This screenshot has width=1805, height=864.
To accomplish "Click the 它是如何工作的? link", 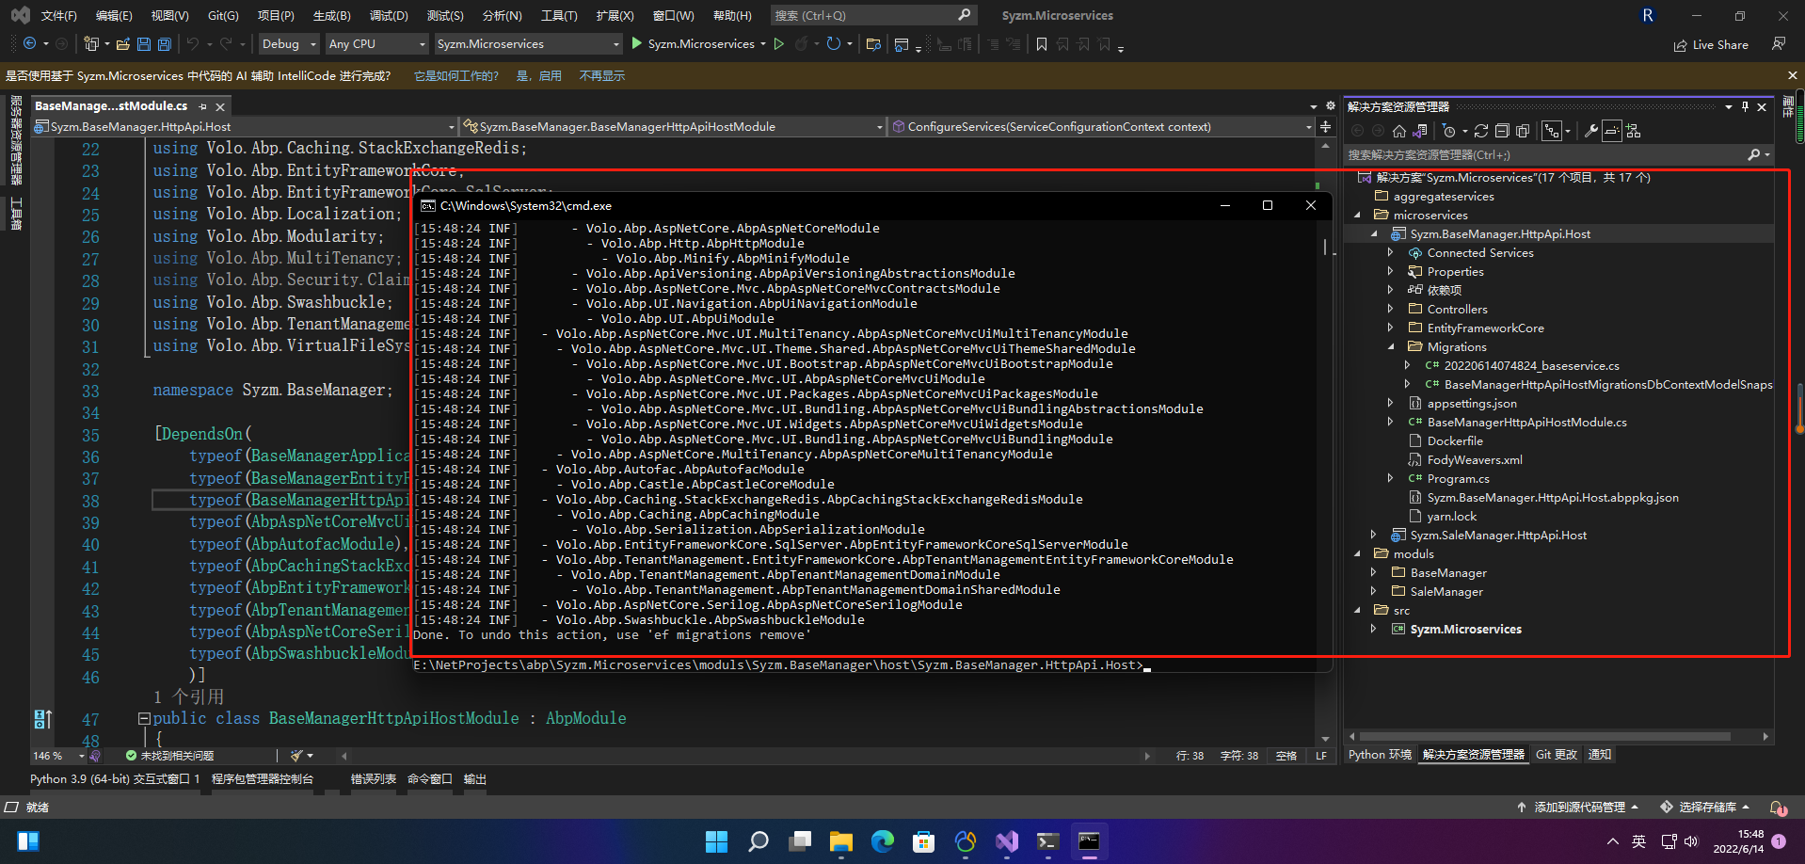I will (456, 76).
